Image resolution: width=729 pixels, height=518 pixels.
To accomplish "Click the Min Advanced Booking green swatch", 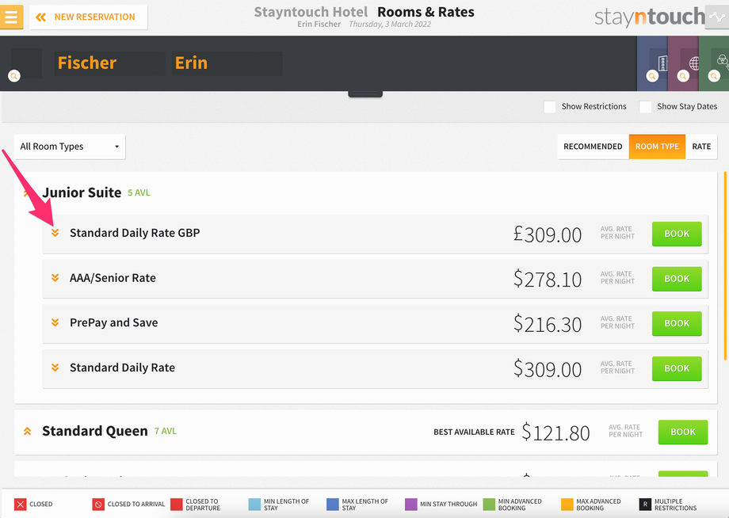I will pyautogui.click(x=489, y=505).
